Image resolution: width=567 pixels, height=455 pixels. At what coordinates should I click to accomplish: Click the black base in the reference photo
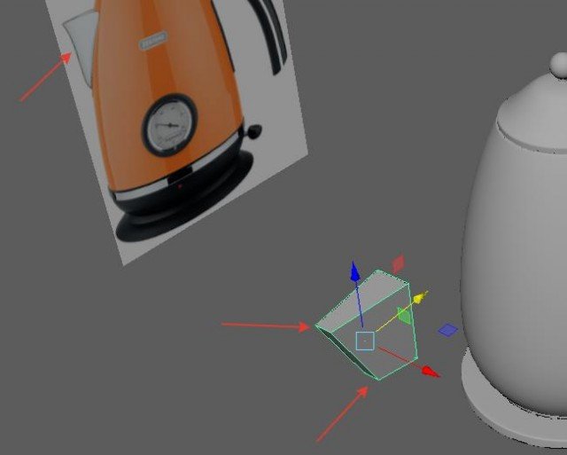point(177,208)
